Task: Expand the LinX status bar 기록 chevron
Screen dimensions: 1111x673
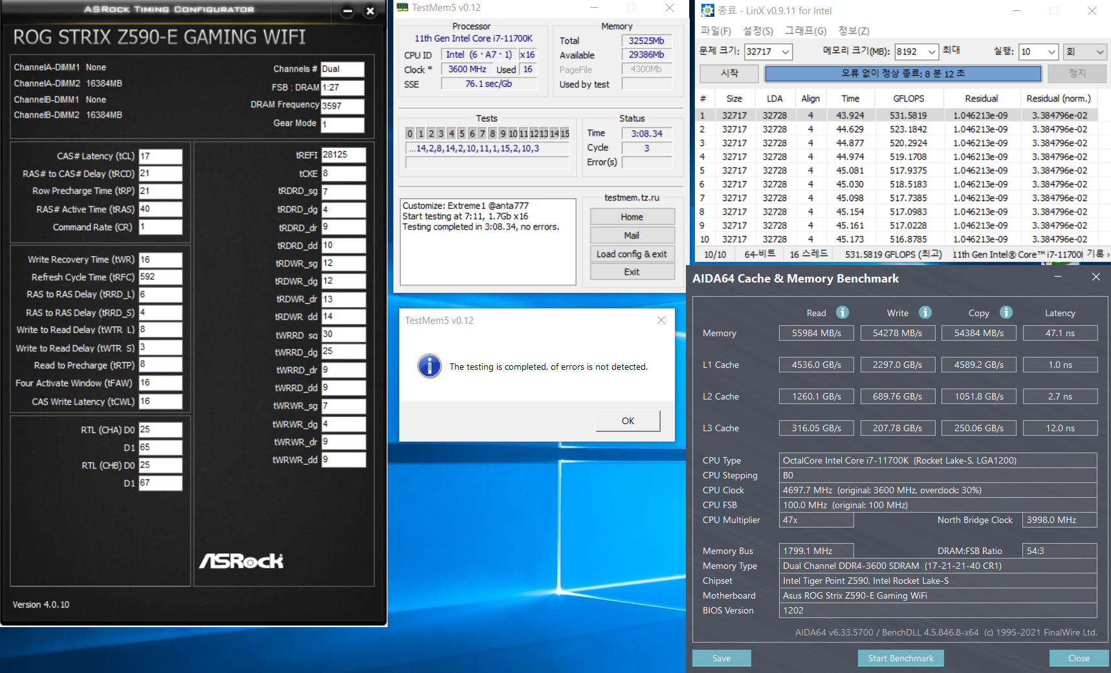Action: click(1108, 254)
